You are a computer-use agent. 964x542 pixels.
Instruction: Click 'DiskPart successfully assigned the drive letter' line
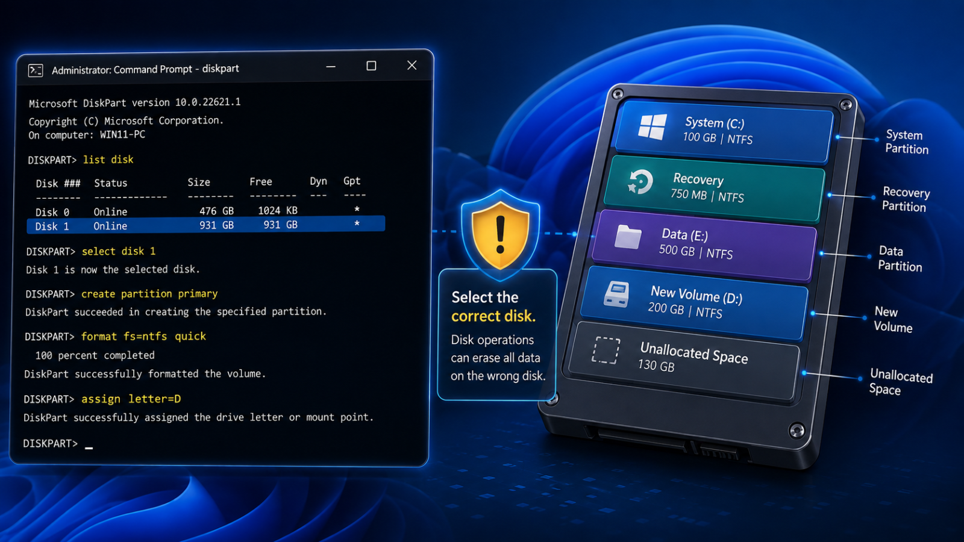(198, 417)
